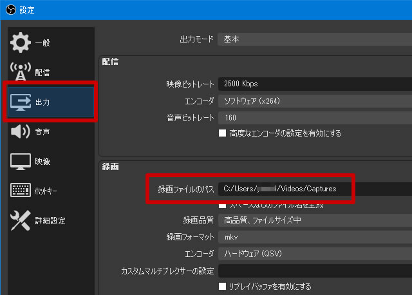Click the 詳細設定 (Advanced) tools icon

coord(21,220)
